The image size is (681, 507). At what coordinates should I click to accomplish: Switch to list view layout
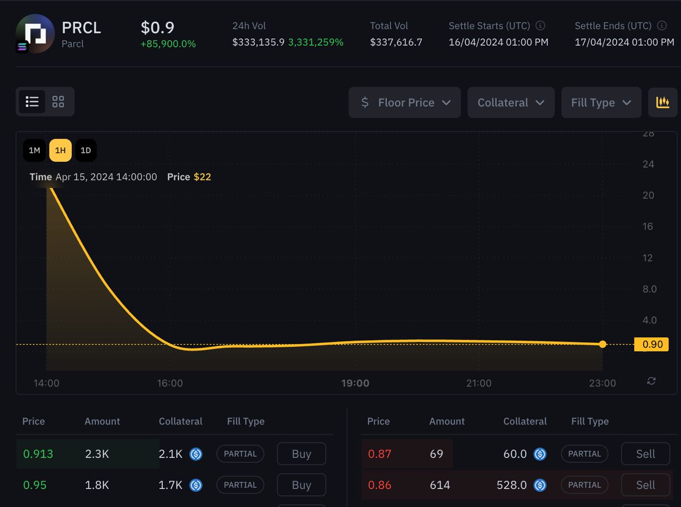tap(32, 102)
